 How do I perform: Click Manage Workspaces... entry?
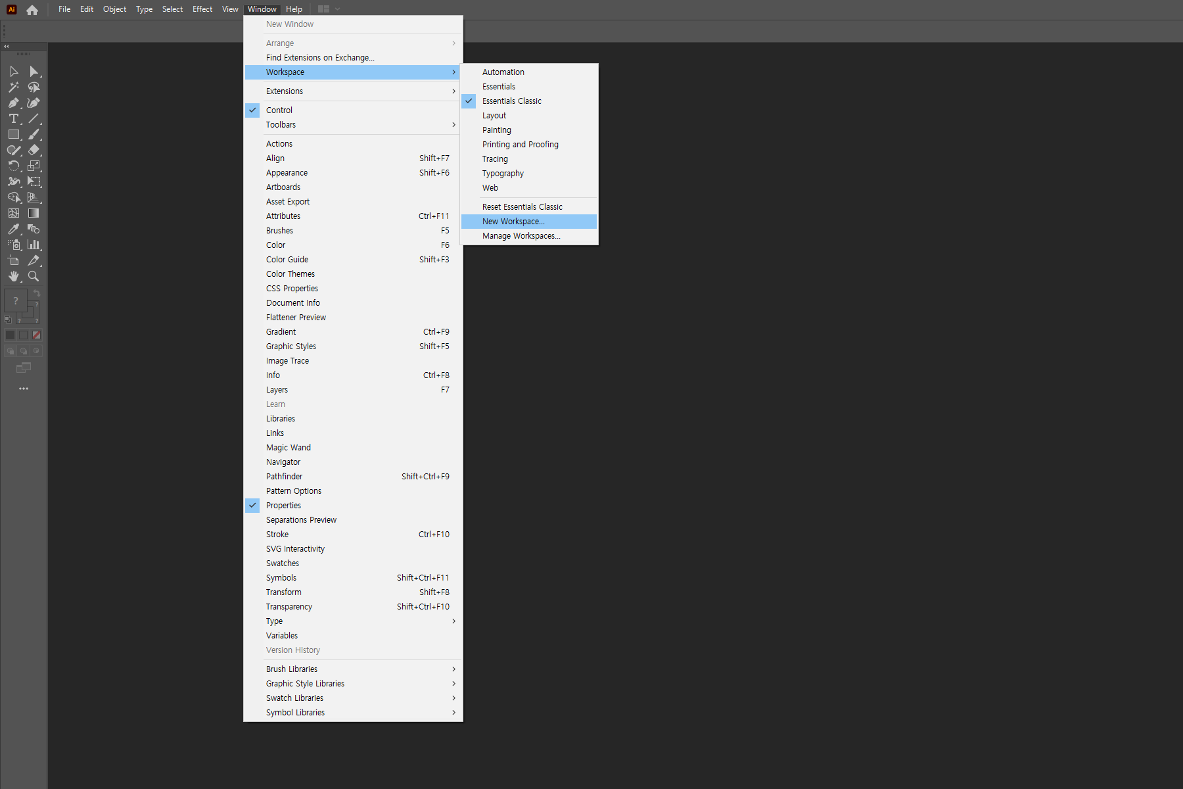[x=529, y=236]
